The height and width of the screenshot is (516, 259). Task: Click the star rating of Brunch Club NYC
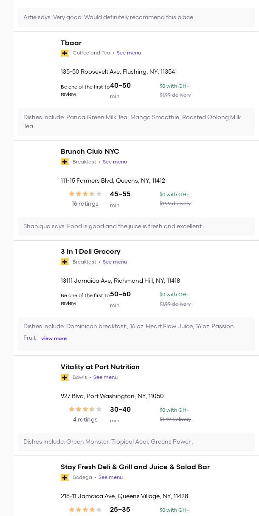[x=85, y=194]
